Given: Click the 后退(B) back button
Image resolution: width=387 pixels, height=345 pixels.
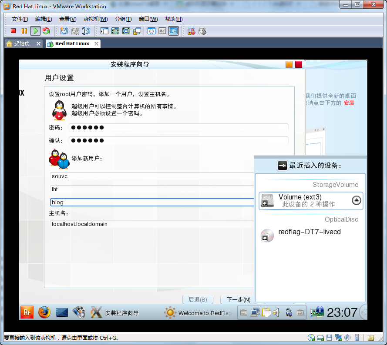Looking at the screenshot, I should pyautogui.click(x=198, y=300).
